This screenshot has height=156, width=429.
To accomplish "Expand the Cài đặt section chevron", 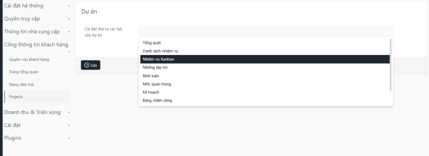I will 69,125.
